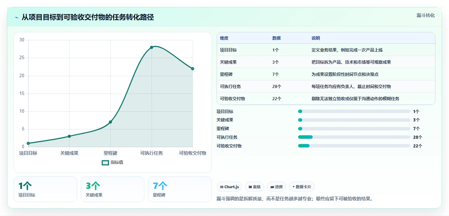Click the 项目目标 data point on chart
The image size is (449, 216).
tap(28, 143)
